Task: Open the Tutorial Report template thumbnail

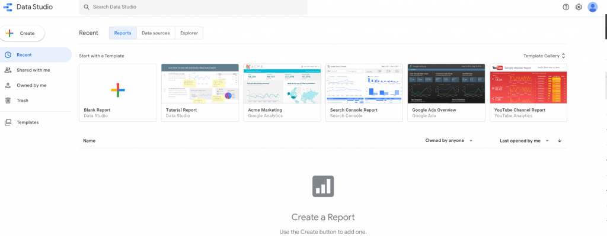Action: click(x=200, y=84)
